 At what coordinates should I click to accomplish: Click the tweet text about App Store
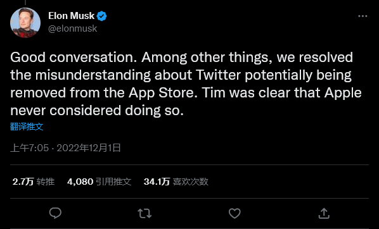tap(186, 84)
